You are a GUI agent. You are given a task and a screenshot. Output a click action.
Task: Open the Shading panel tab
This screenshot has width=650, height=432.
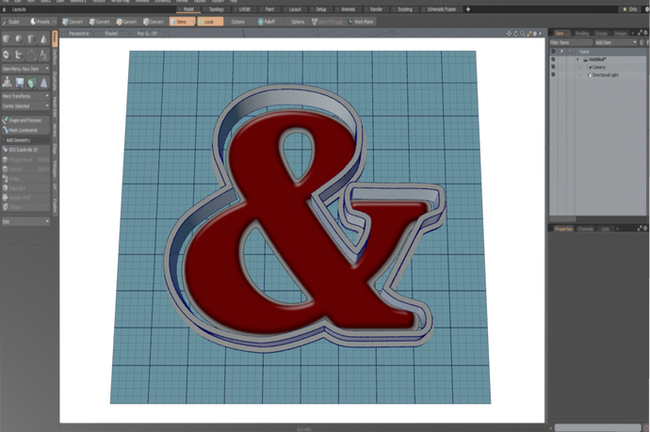pyautogui.click(x=582, y=33)
